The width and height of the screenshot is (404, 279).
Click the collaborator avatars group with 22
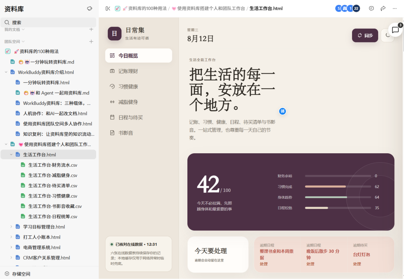[347, 9]
